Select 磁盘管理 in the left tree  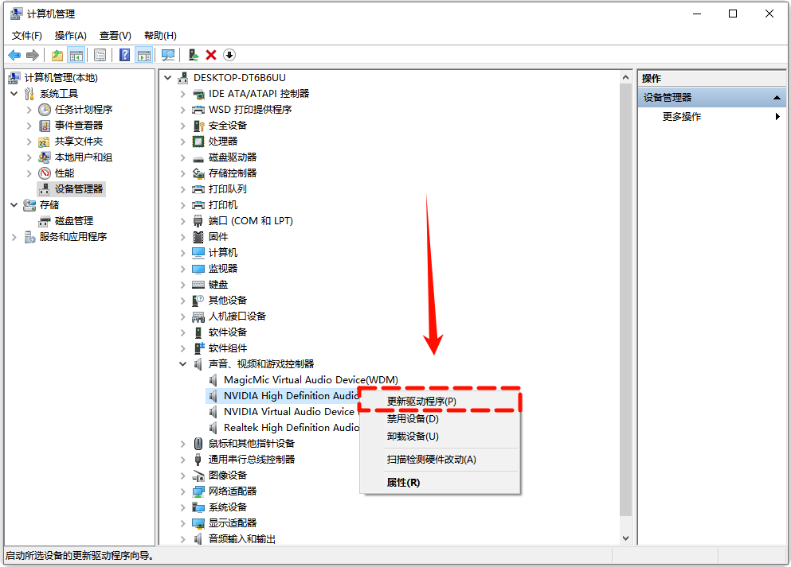tap(73, 221)
